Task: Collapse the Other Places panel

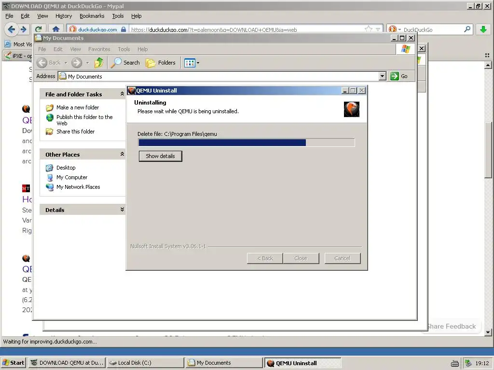Action: pyautogui.click(x=122, y=154)
